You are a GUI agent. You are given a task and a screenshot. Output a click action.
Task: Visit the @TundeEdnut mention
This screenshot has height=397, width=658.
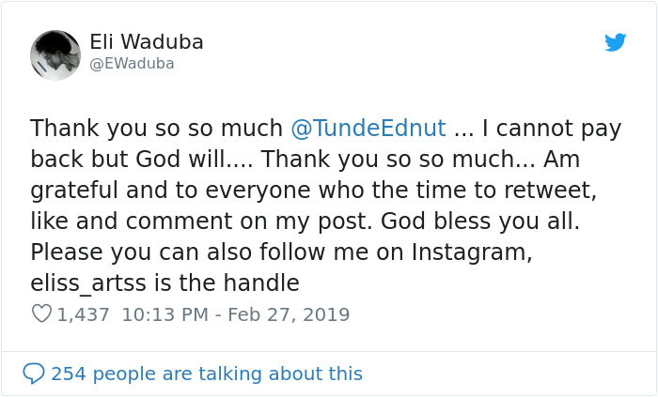[x=368, y=128]
